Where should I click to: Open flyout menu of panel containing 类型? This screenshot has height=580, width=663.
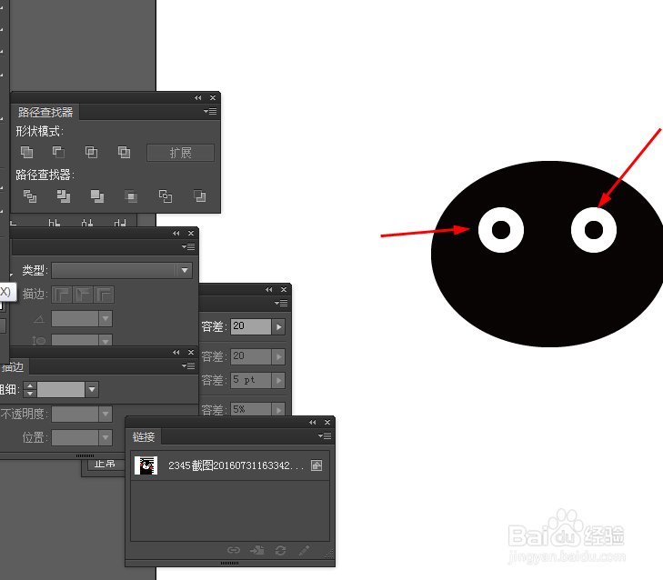[188, 246]
